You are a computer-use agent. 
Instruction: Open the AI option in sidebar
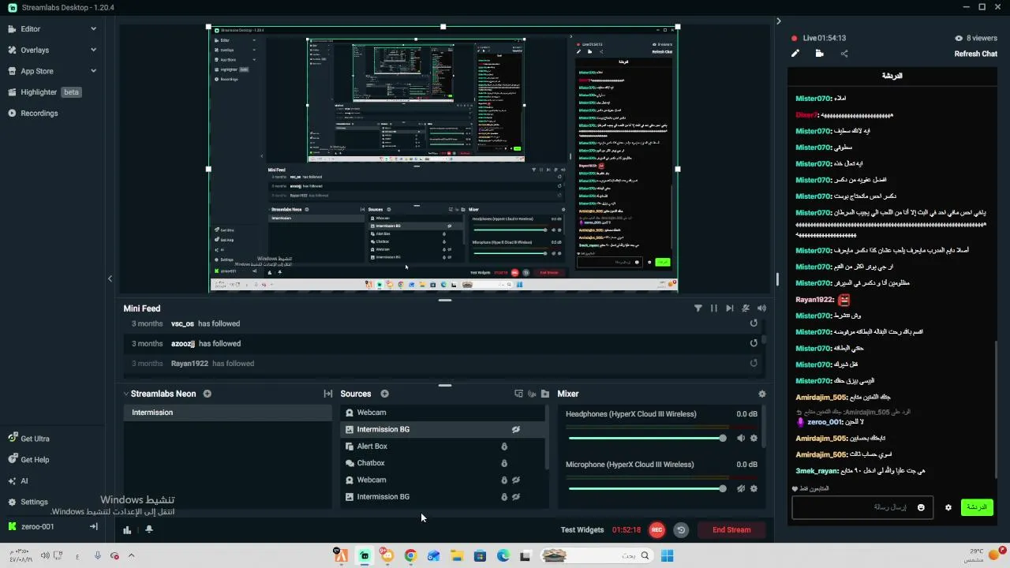(24, 480)
